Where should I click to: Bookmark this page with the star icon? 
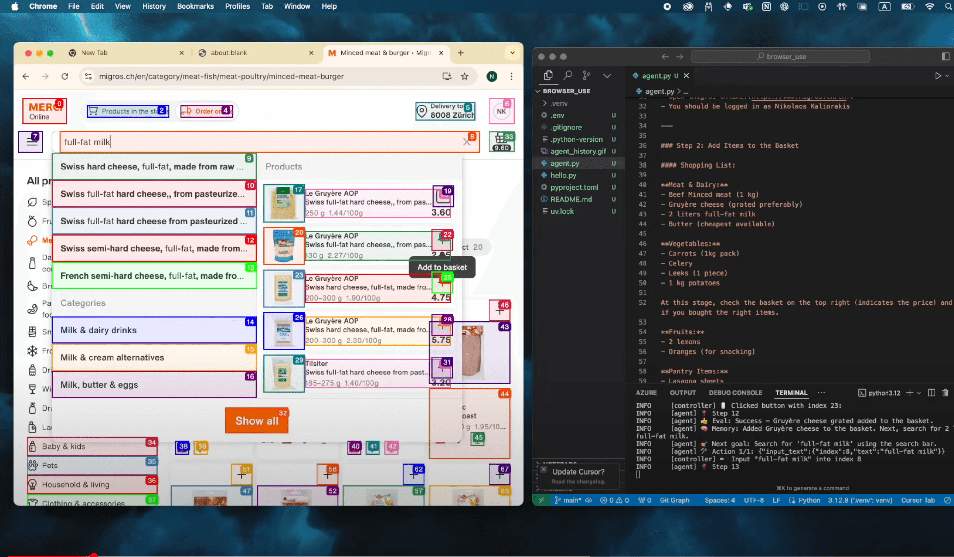point(465,76)
